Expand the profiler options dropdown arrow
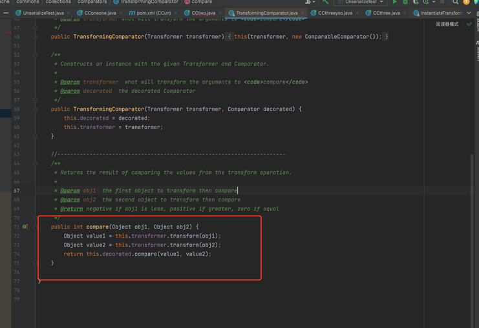The image size is (479, 328). point(434,2)
